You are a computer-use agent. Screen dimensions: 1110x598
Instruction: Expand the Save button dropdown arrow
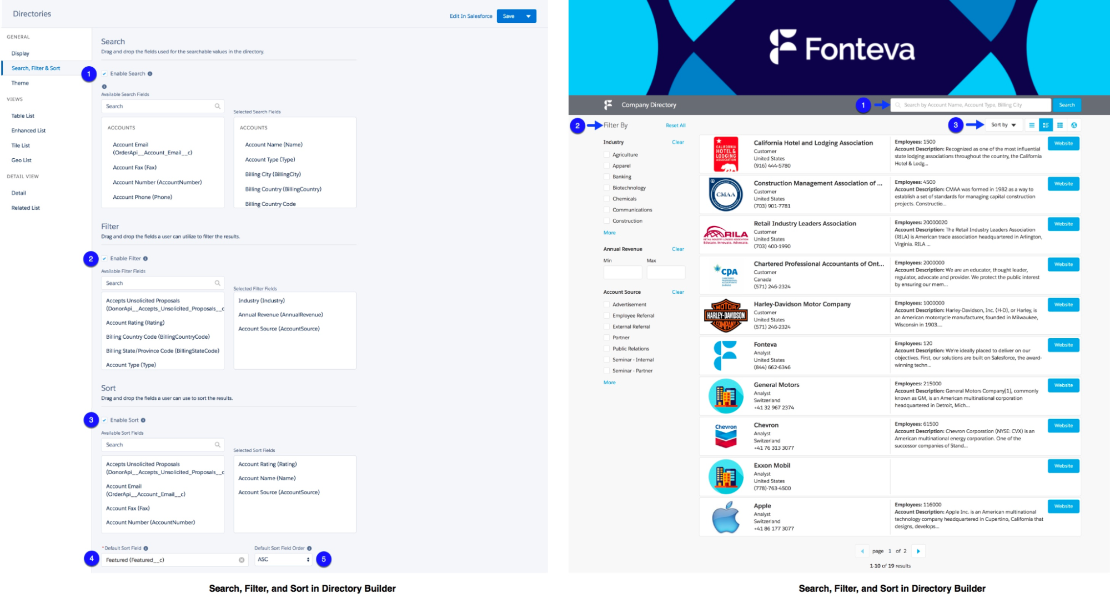529,16
